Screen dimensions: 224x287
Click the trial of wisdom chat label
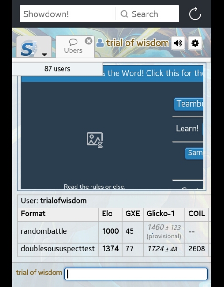[39, 273]
